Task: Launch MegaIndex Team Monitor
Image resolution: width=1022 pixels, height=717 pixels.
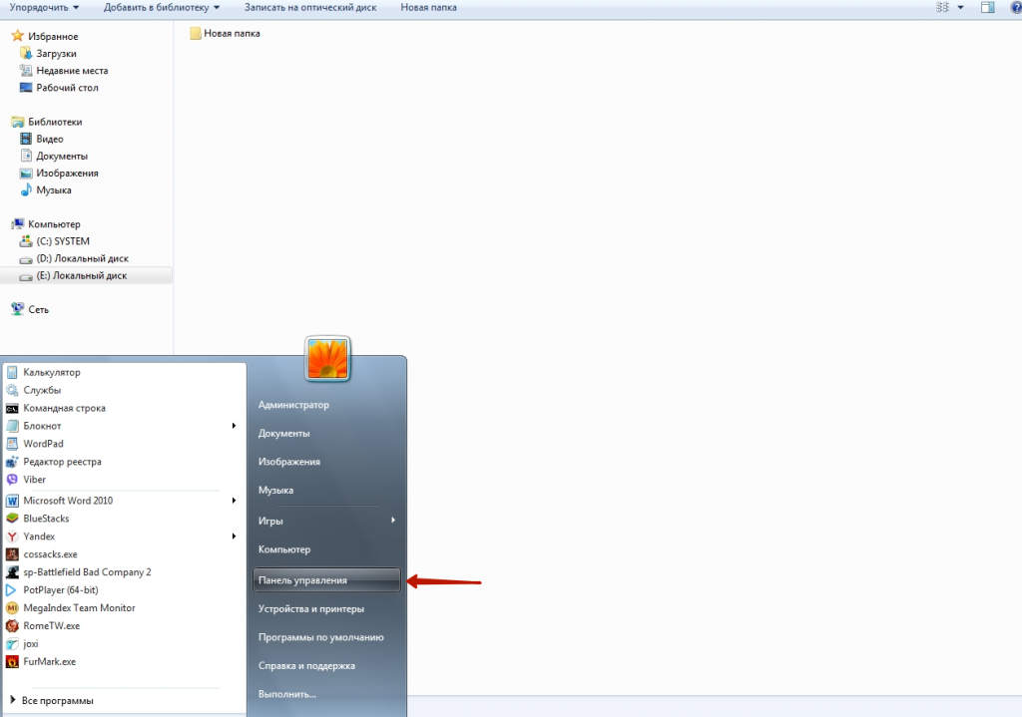Action: (x=79, y=608)
